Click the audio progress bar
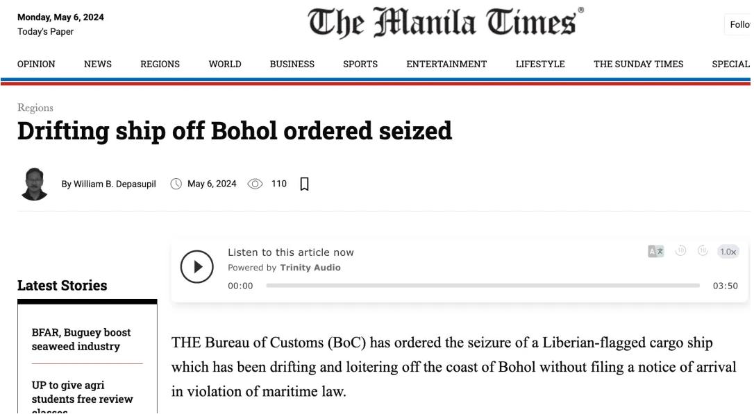Screen dimensions: 754x414 tap(483, 286)
